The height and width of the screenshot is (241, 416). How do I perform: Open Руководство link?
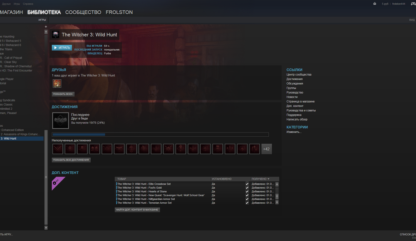[295, 93]
